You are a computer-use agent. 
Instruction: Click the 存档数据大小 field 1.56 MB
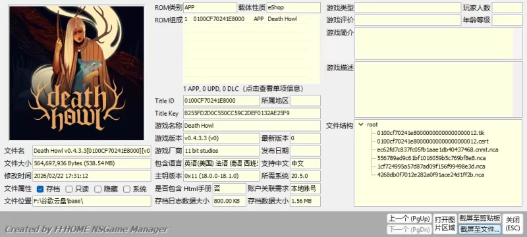tap(305, 201)
